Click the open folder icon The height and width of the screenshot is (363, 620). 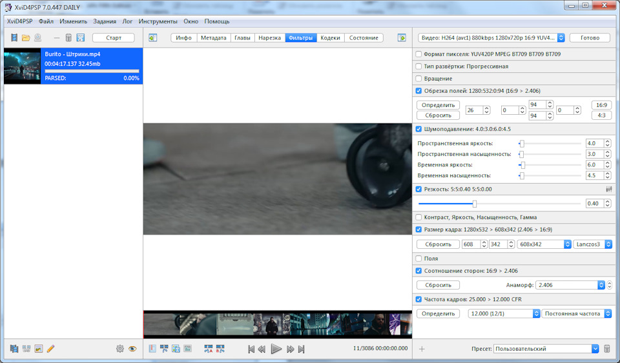click(x=26, y=38)
